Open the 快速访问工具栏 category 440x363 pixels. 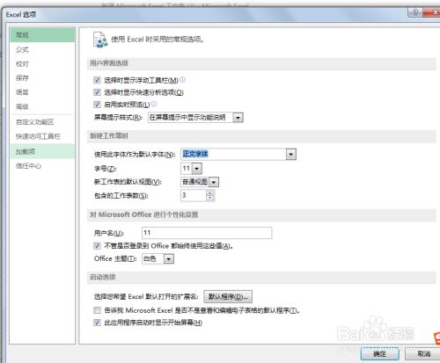click(x=42, y=136)
